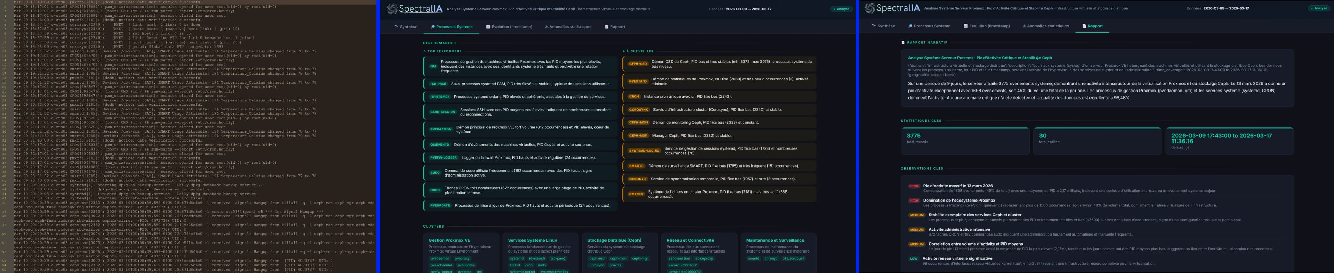Click the CEPH-MON badge
This screenshot has width=1334, height=273.
639,122
